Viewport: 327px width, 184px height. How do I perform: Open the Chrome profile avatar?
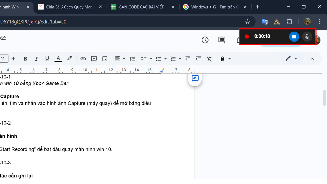coord(307,22)
